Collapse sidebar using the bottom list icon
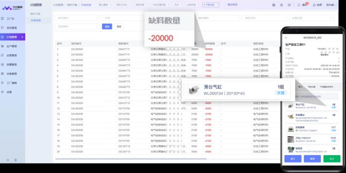This screenshot has width=346, height=173. [x=16, y=160]
